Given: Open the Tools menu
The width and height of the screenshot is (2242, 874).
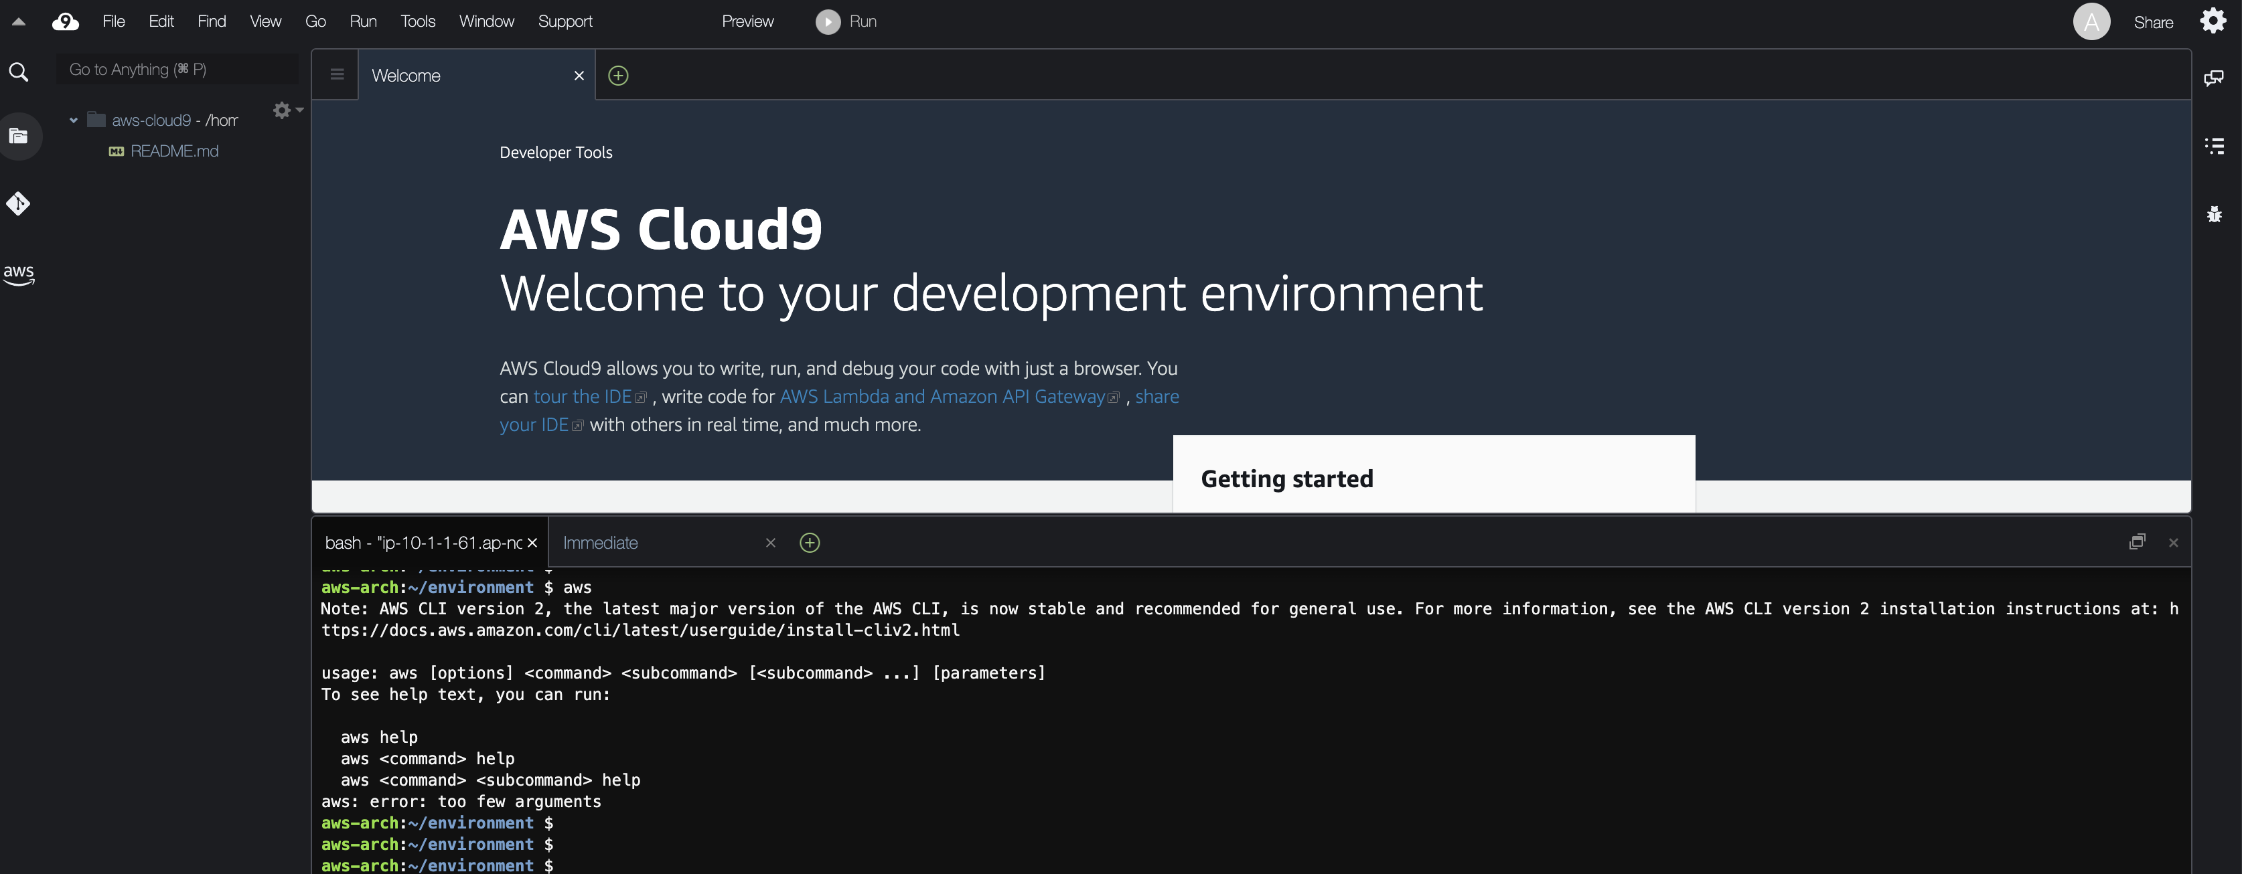Looking at the screenshot, I should (x=417, y=21).
